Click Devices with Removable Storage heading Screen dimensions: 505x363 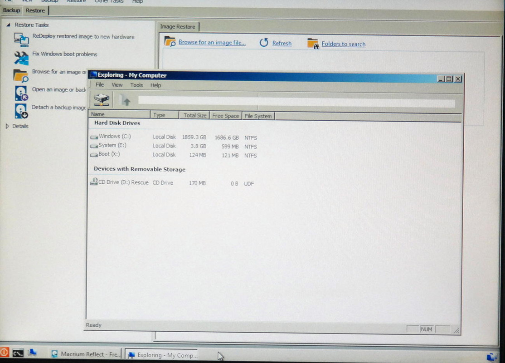(x=140, y=169)
